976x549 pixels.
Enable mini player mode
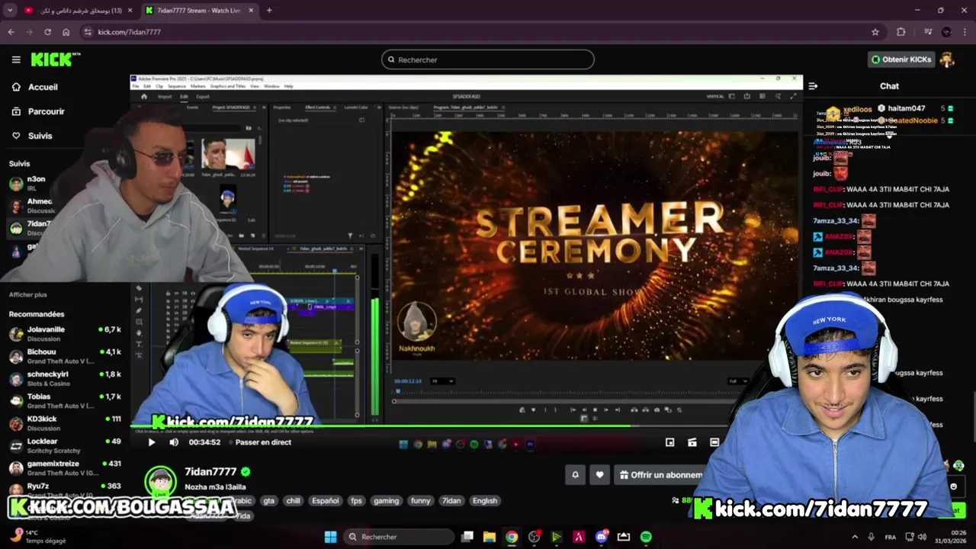[x=669, y=442]
